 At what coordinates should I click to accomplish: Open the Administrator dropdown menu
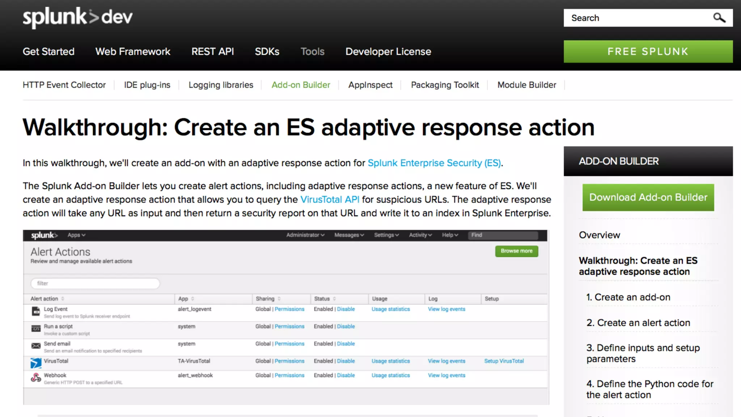click(305, 235)
